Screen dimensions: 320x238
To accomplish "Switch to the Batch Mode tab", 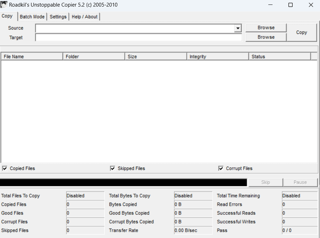I will pyautogui.click(x=32, y=17).
